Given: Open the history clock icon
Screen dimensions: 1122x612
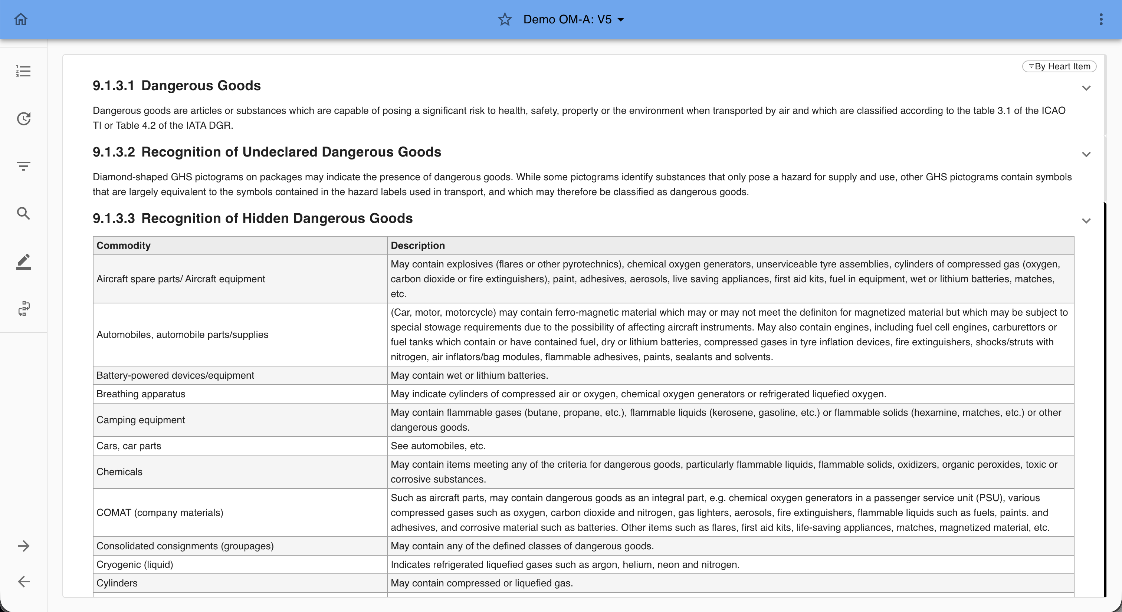Looking at the screenshot, I should [23, 119].
